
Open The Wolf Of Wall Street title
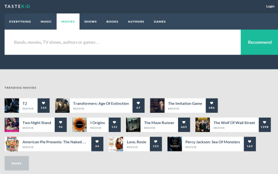click(234, 123)
